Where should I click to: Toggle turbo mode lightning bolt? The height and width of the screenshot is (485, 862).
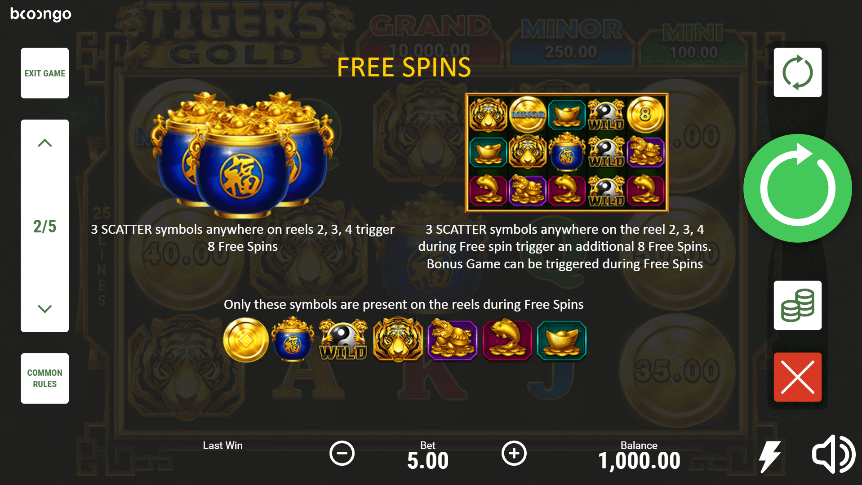pos(769,456)
